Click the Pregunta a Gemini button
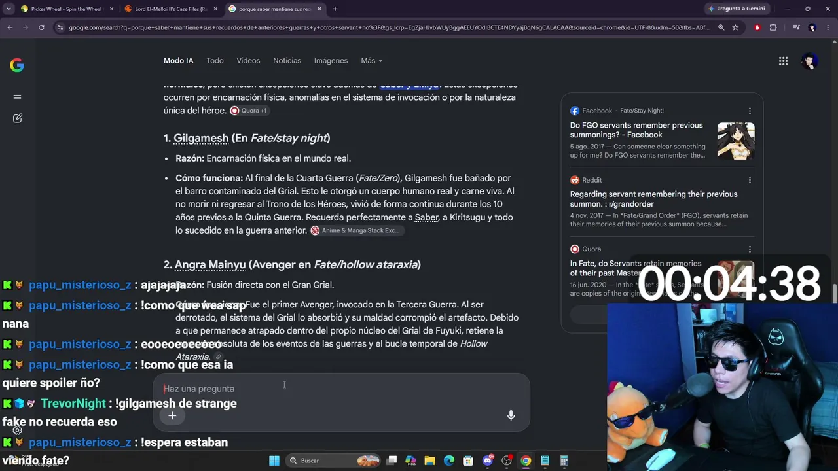838x471 pixels. 736,9
